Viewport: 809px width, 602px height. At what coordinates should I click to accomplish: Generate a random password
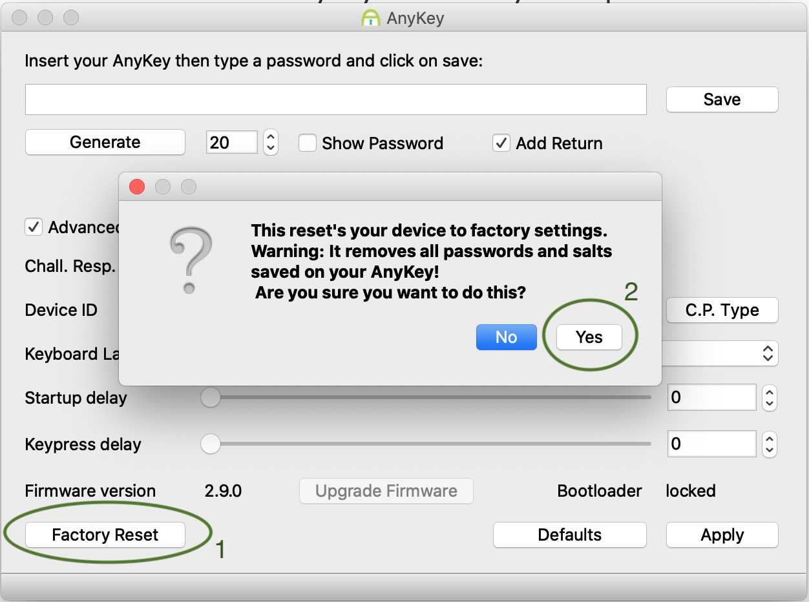105,142
